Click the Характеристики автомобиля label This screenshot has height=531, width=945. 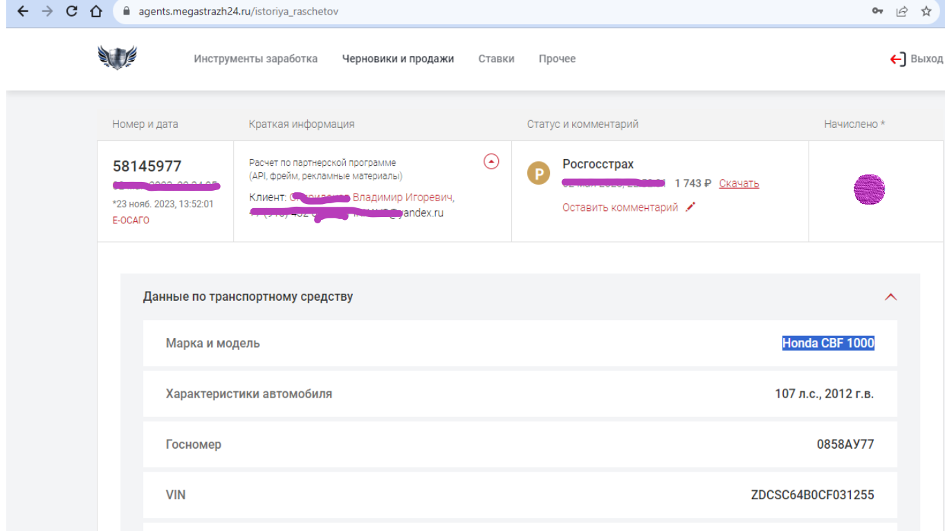(x=249, y=394)
